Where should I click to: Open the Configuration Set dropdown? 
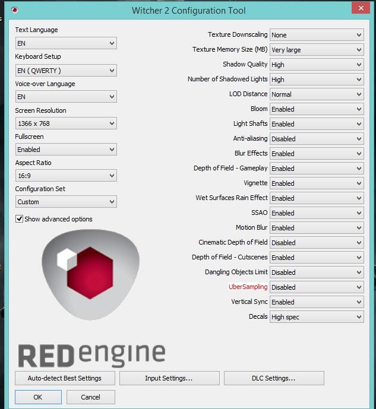point(66,202)
